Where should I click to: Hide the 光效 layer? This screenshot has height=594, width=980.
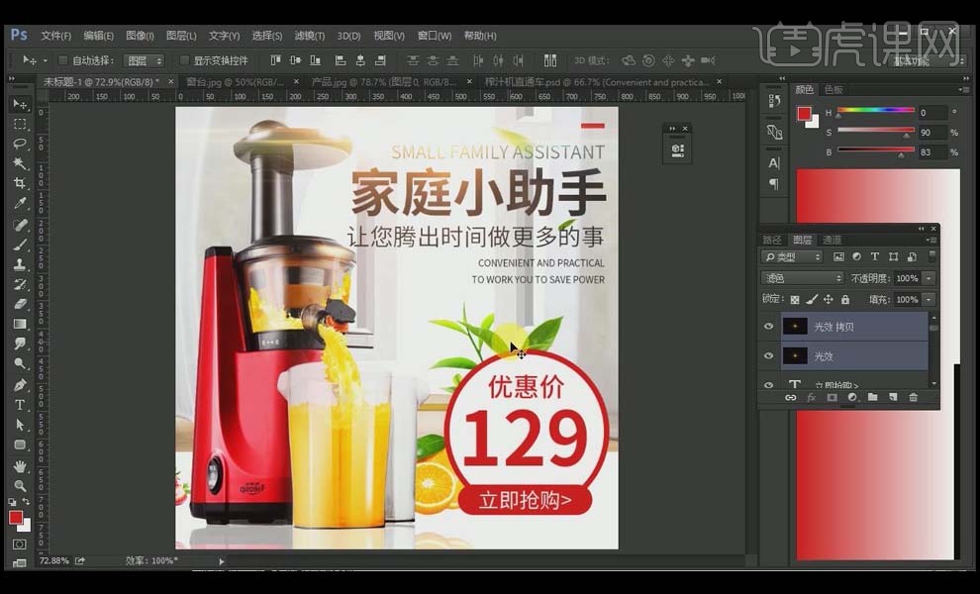[769, 355]
